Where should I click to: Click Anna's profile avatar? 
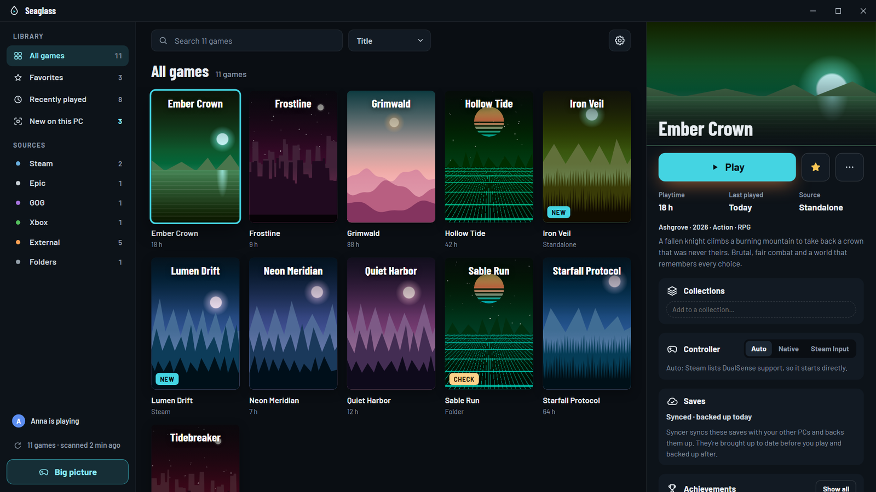(x=19, y=421)
